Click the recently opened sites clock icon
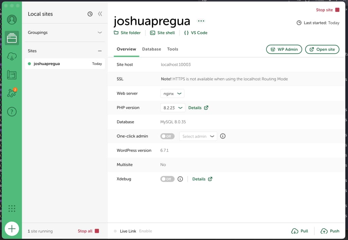348x240 pixels. tap(90, 14)
